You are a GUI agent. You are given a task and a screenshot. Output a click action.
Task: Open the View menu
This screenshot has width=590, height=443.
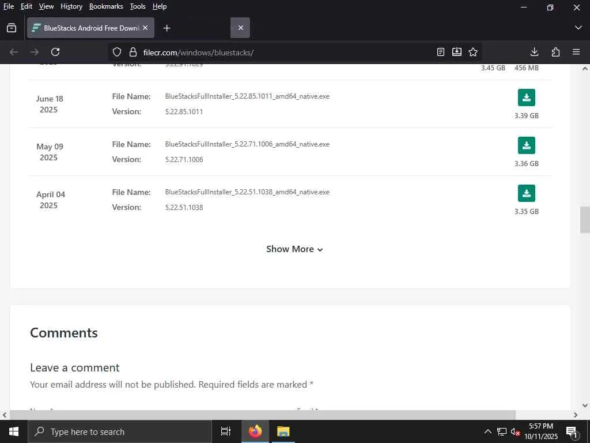pos(46,6)
